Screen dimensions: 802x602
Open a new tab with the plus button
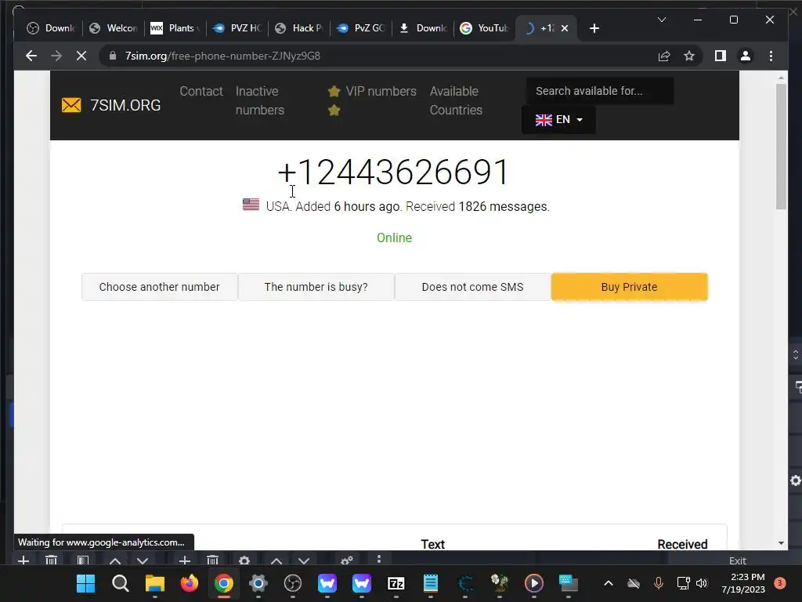click(x=594, y=28)
